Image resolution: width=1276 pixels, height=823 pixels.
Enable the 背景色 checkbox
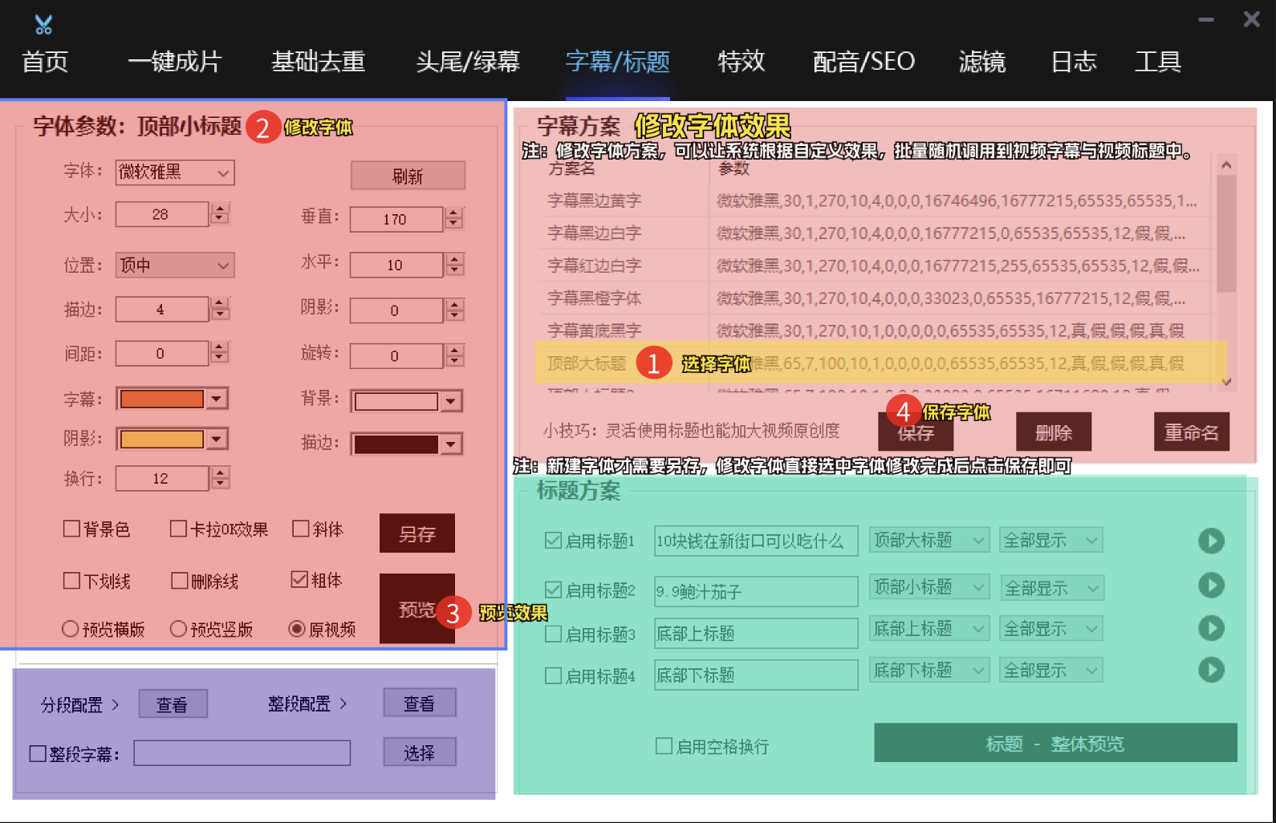[x=71, y=529]
